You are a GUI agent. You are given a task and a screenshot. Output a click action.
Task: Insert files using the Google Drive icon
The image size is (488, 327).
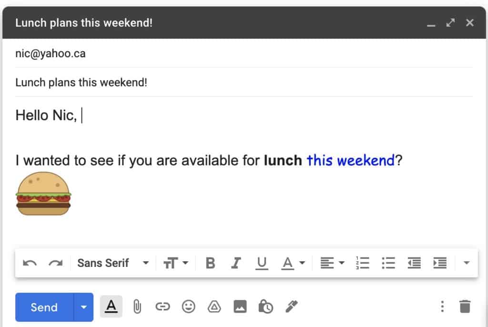[214, 307]
